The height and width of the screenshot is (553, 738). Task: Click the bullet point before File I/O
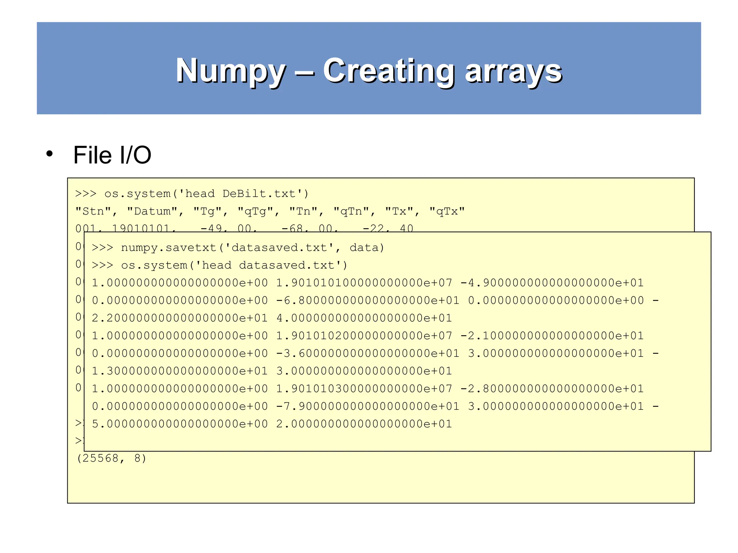pyautogui.click(x=49, y=154)
